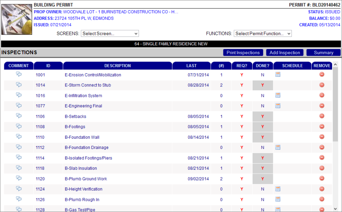Remove B-Footings inspection with red icon

point(322,126)
